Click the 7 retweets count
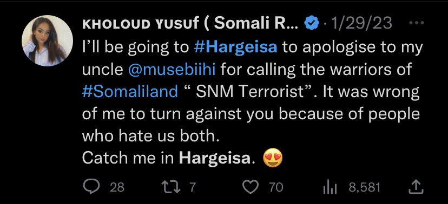This screenshot has height=204, width=448. tap(193, 187)
